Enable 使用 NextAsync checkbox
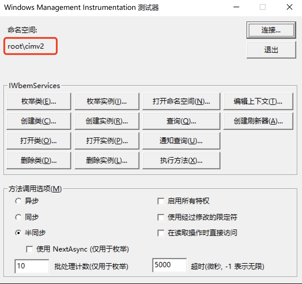The width and height of the screenshot is (302, 284). pyautogui.click(x=30, y=249)
